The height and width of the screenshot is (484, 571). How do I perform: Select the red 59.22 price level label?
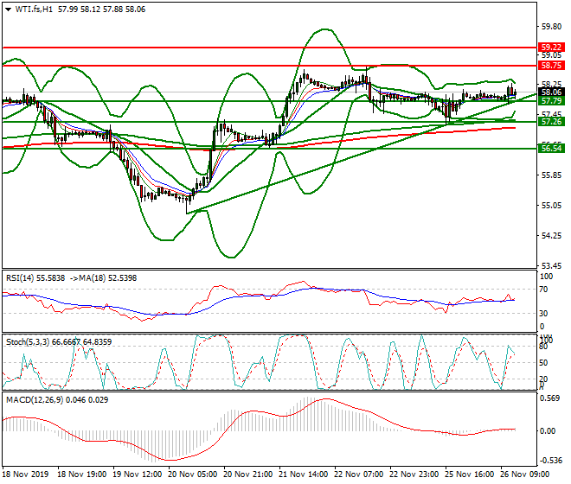(550, 47)
